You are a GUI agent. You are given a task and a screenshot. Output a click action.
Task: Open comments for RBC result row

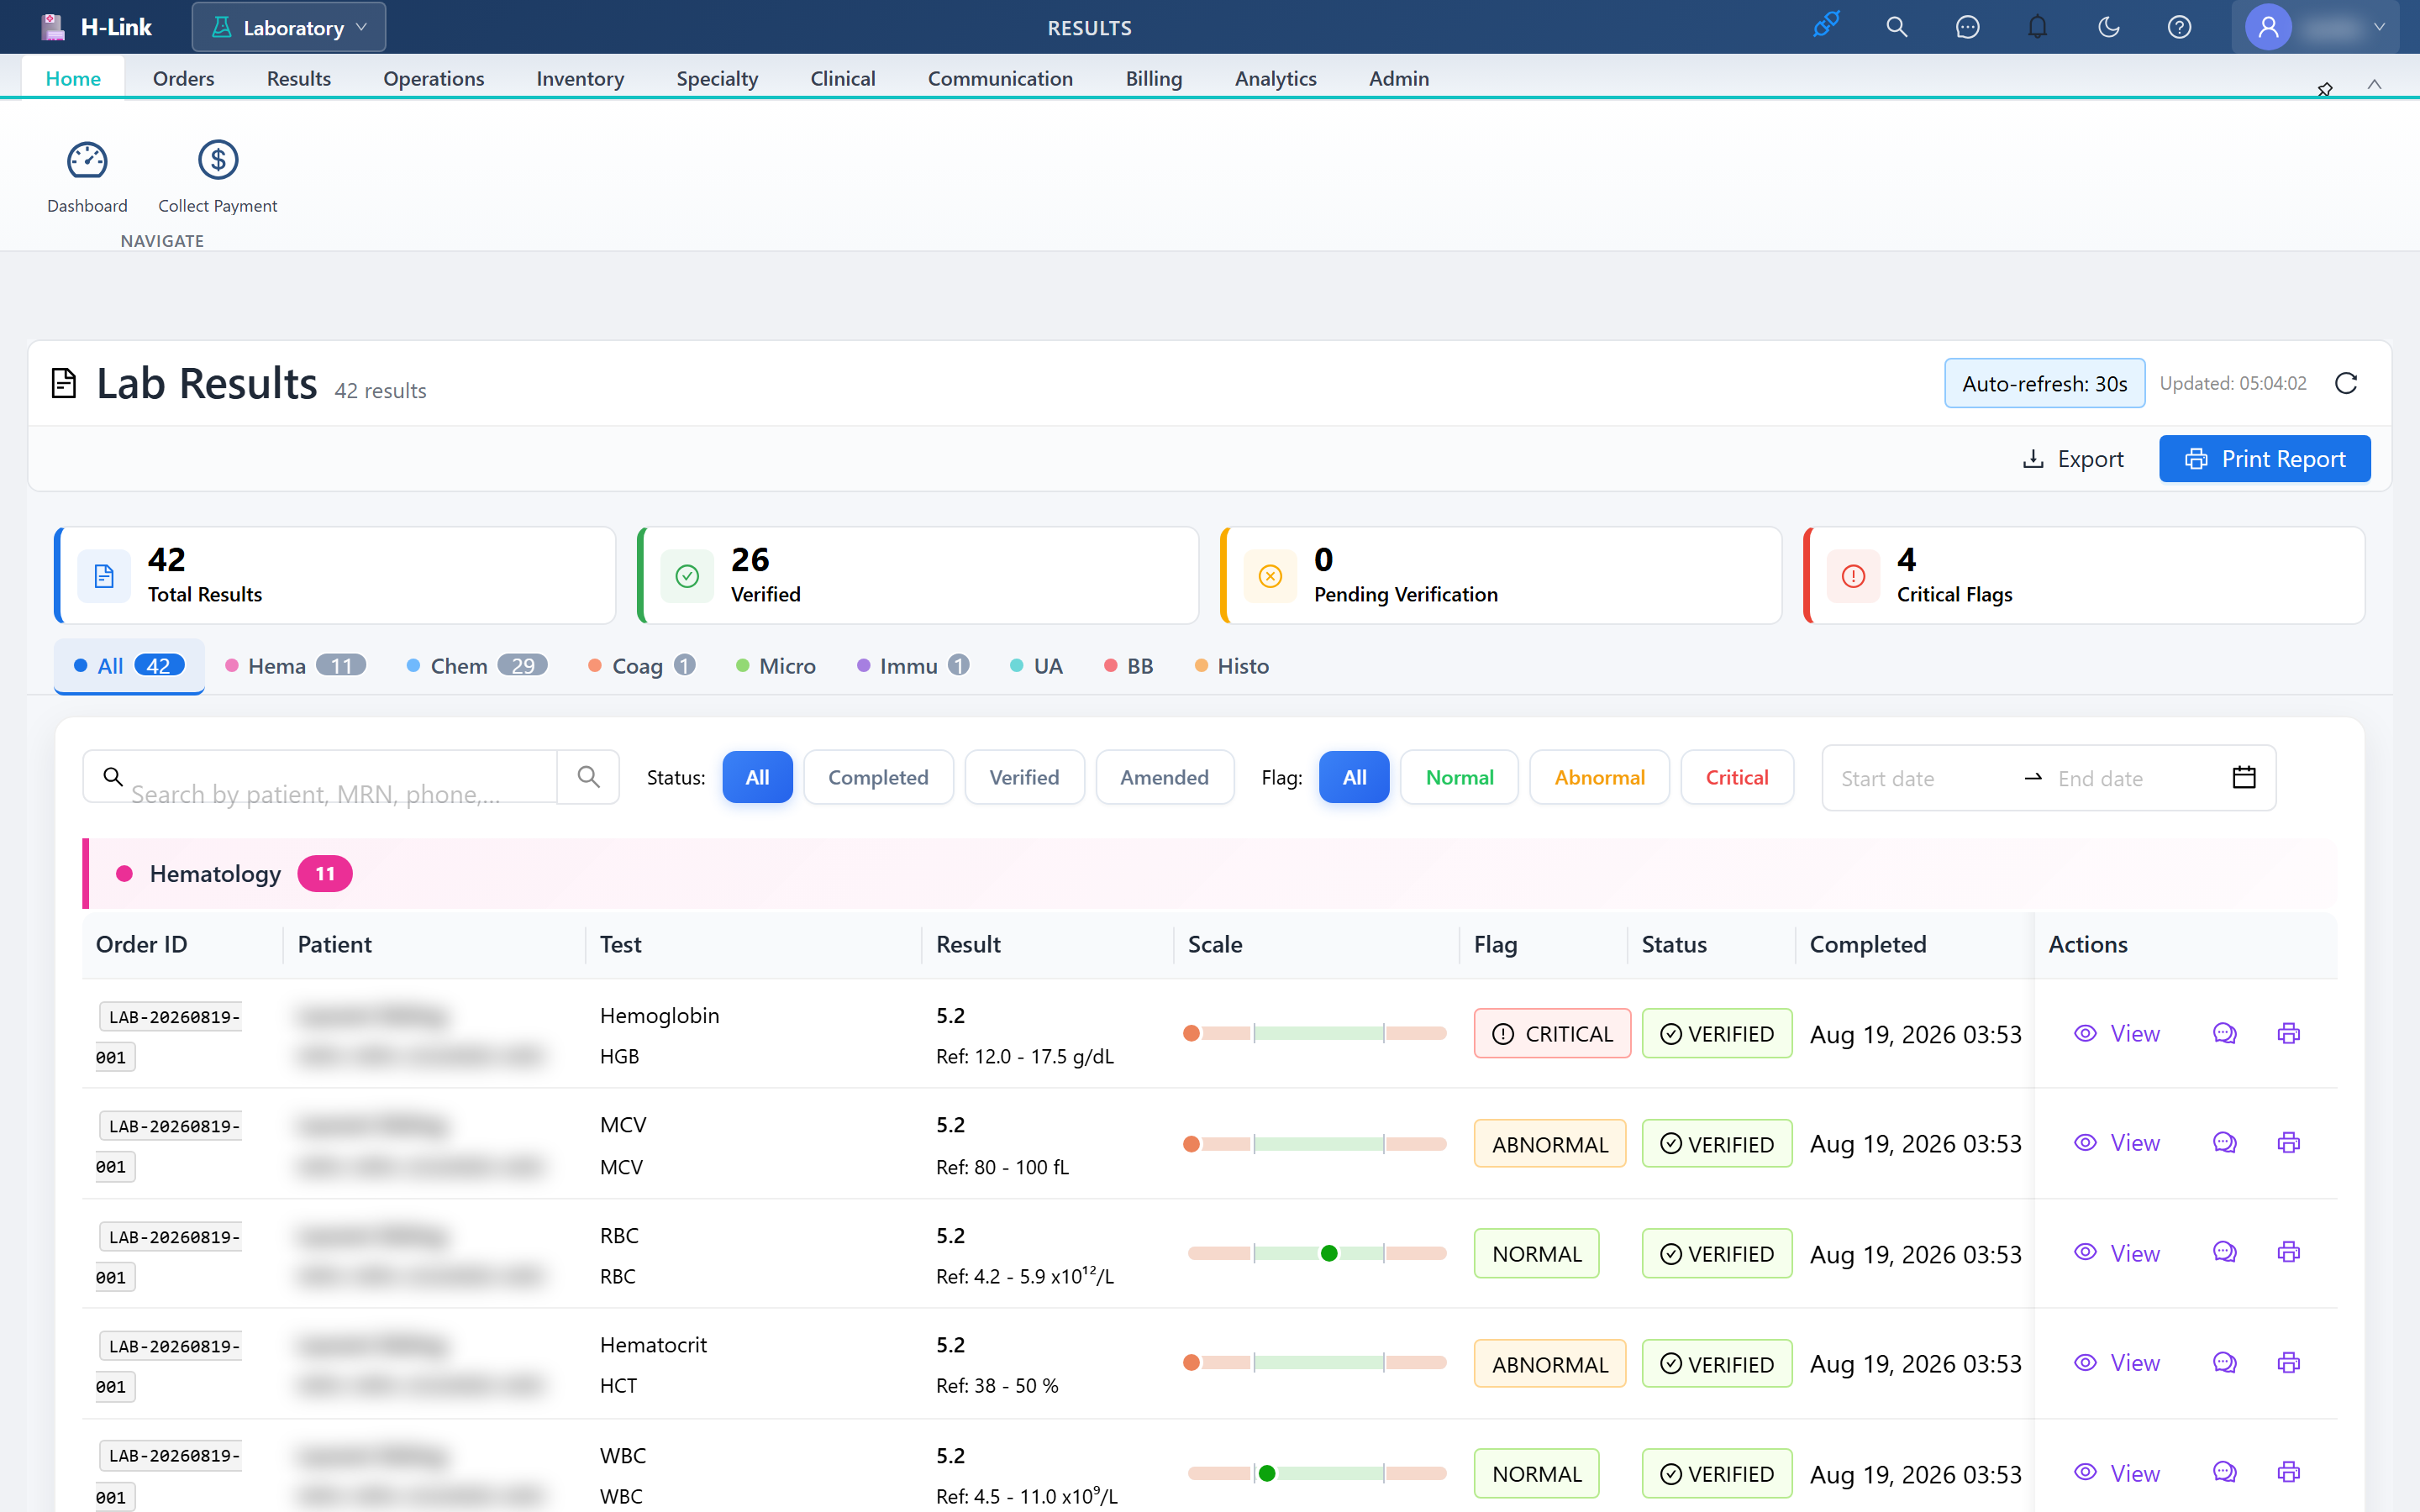(x=2224, y=1252)
